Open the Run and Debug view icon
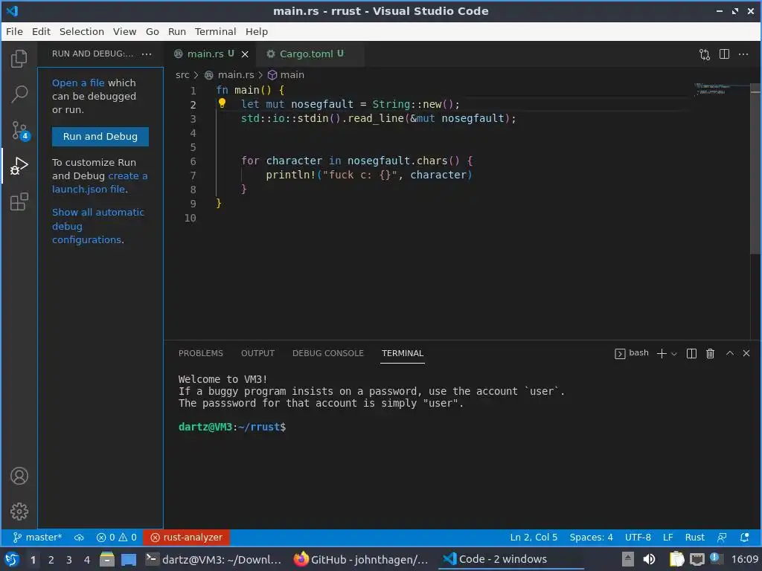 pos(19,166)
